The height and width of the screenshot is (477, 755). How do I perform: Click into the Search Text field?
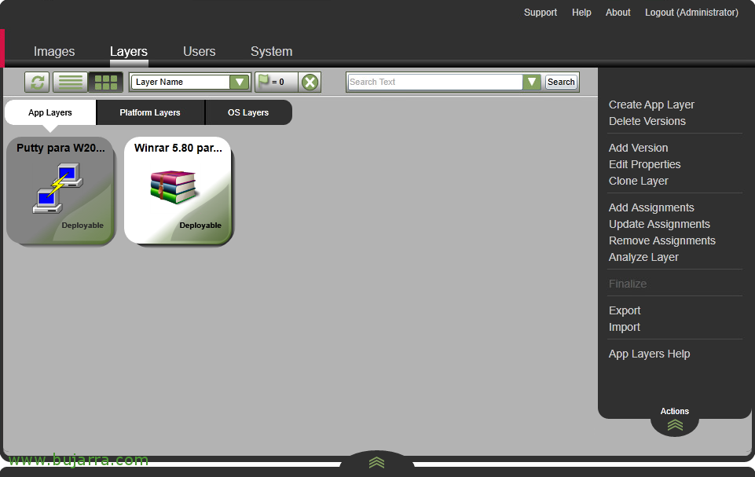tap(435, 82)
